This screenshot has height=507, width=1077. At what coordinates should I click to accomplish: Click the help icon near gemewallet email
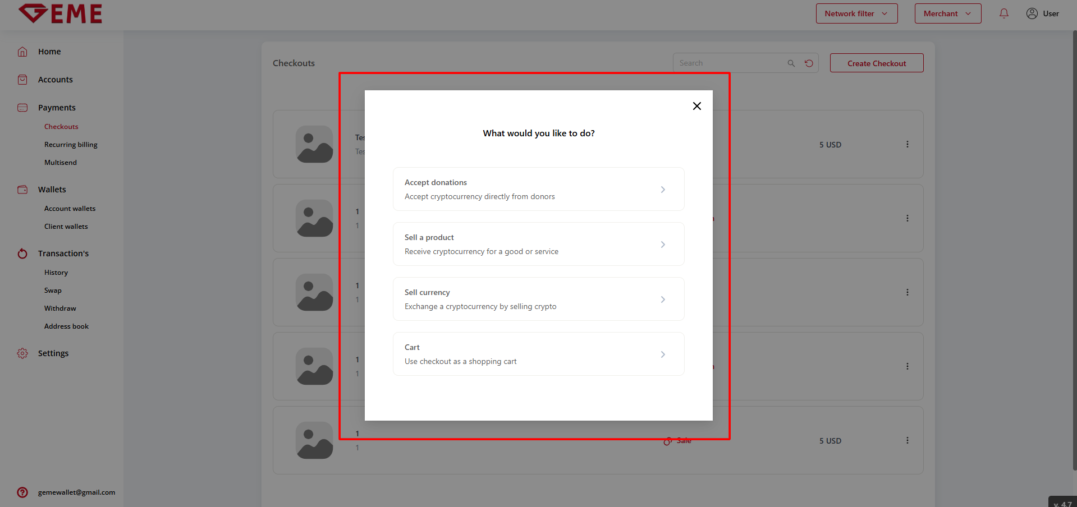pyautogui.click(x=22, y=492)
